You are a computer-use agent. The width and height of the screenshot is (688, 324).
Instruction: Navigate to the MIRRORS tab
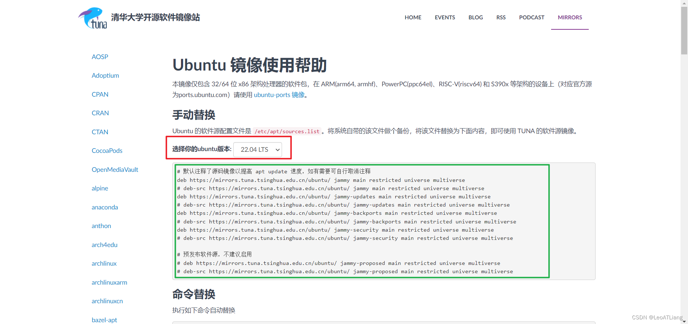coord(569,17)
